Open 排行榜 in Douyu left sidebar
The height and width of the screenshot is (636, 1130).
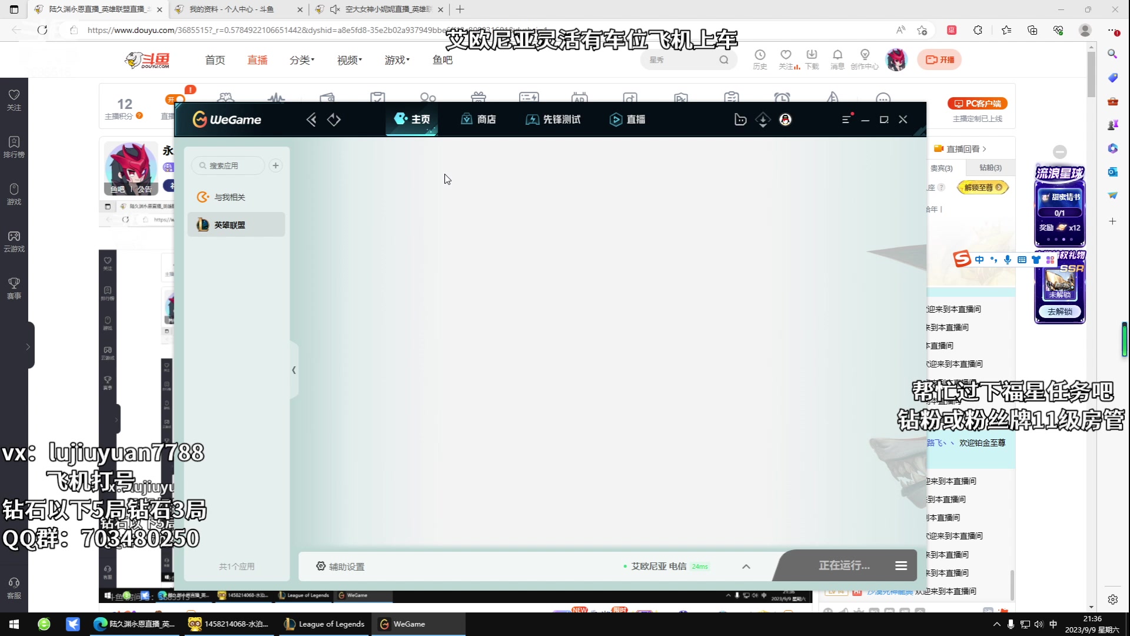[x=14, y=147]
